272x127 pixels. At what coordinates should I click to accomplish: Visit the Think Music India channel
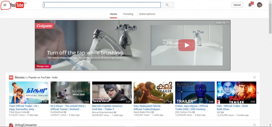pyautogui.click(x=18, y=112)
